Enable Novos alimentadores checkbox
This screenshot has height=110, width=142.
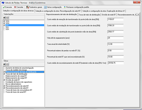(4, 84)
